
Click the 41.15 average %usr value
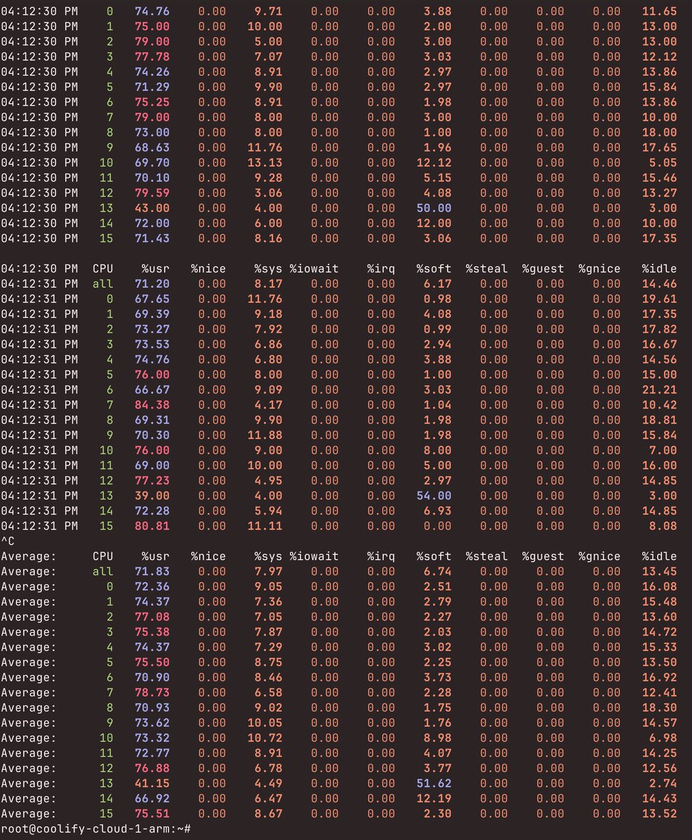click(x=152, y=783)
